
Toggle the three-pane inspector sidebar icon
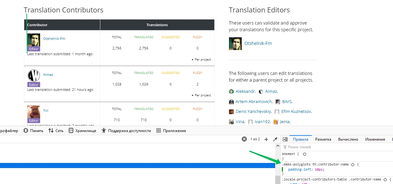coord(285,139)
